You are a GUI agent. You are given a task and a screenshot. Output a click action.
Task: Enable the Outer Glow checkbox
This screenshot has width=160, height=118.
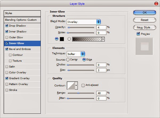(x=7, y=37)
